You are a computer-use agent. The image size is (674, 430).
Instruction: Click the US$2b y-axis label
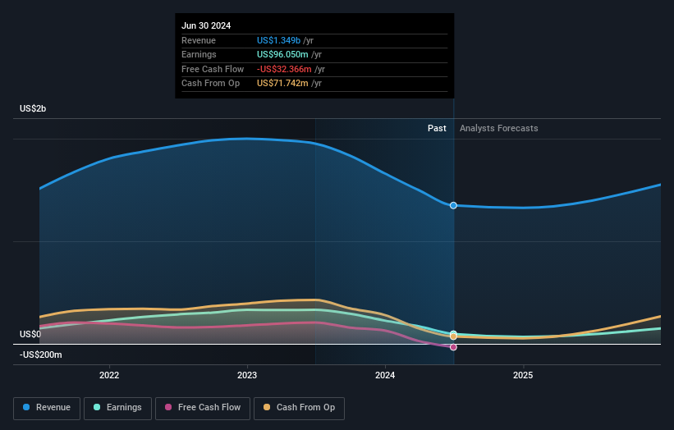33,108
